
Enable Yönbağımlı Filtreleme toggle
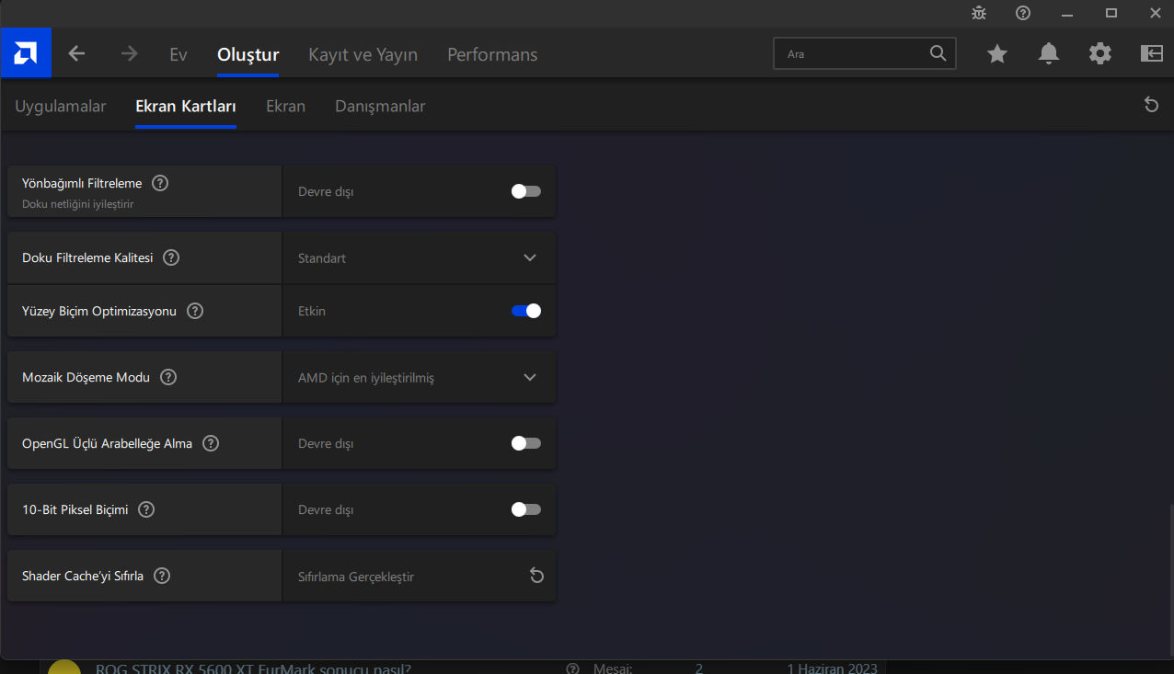(526, 191)
